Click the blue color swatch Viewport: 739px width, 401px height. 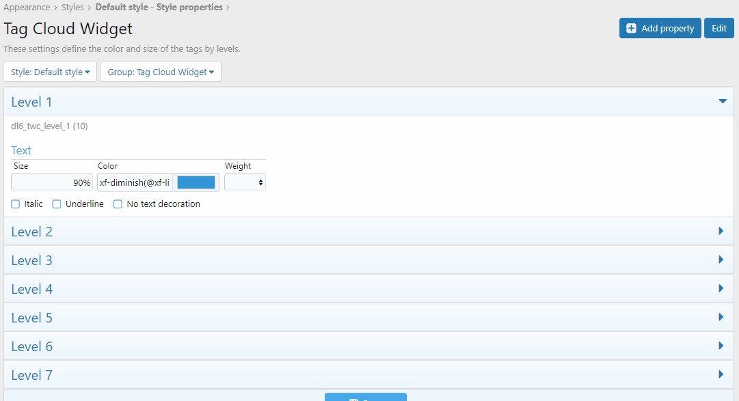click(x=196, y=182)
